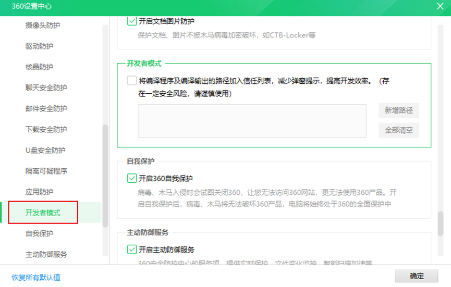The height and width of the screenshot is (287, 451).
Task: Go to 核晶防护 sidebar item
Action: point(39,67)
